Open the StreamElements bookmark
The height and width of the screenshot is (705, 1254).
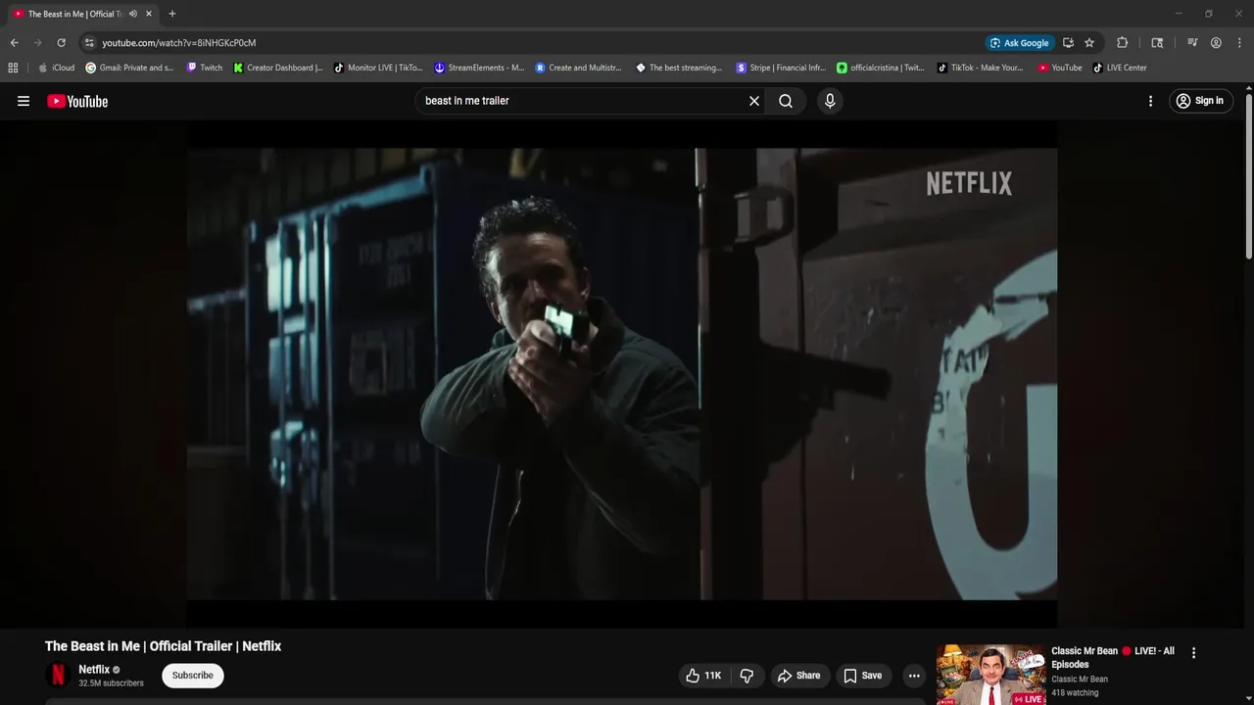(x=479, y=68)
